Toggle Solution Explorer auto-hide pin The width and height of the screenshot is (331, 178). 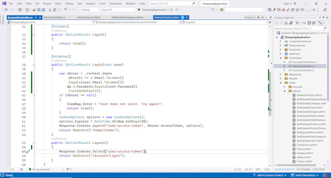[x=323, y=18]
